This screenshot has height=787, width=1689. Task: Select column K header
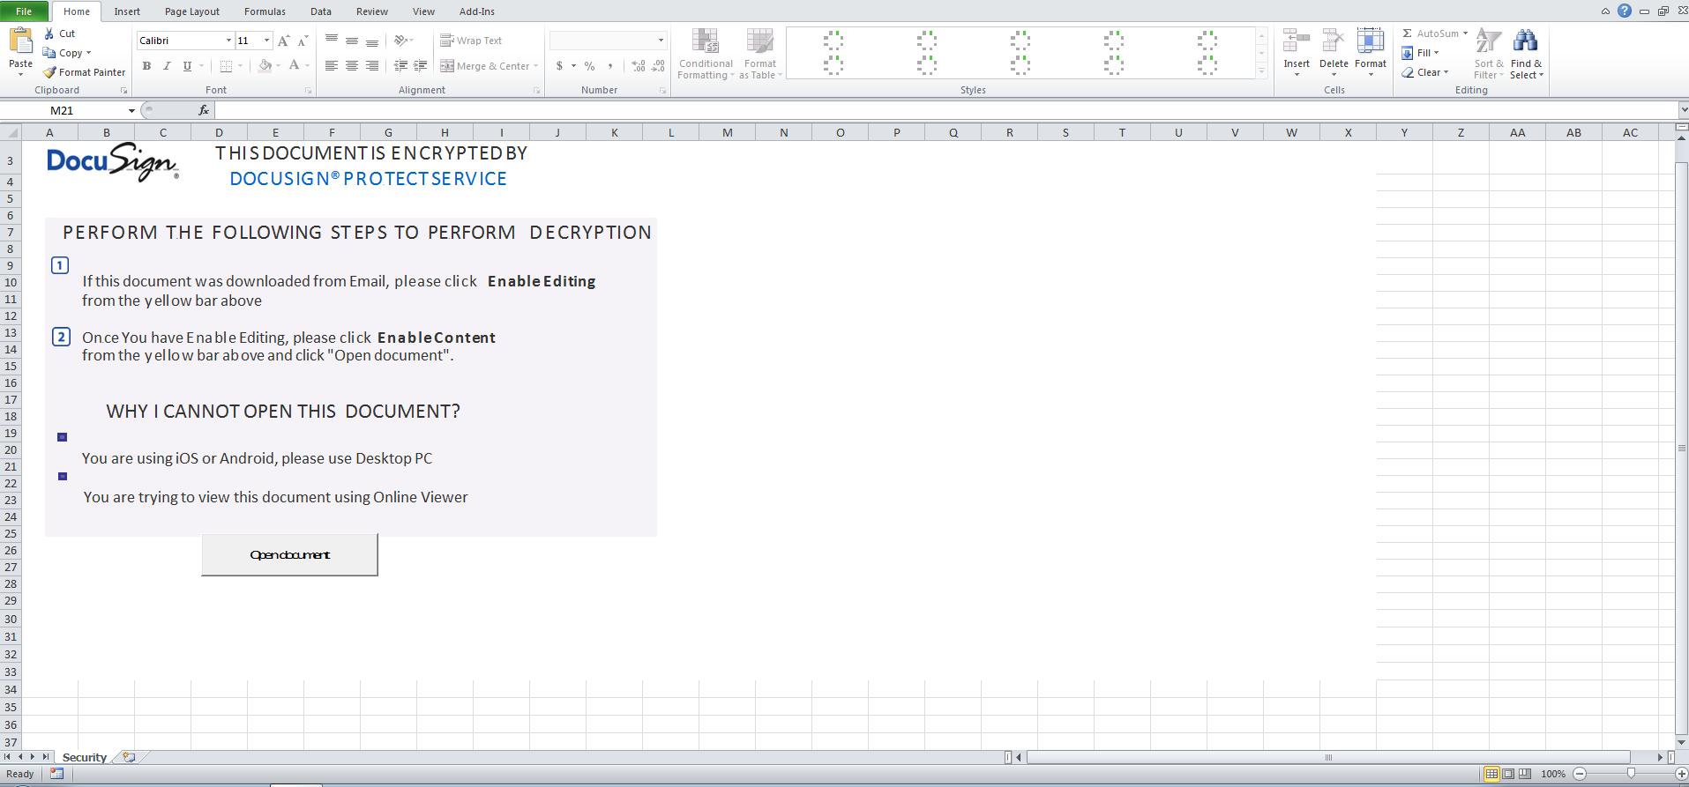point(615,132)
